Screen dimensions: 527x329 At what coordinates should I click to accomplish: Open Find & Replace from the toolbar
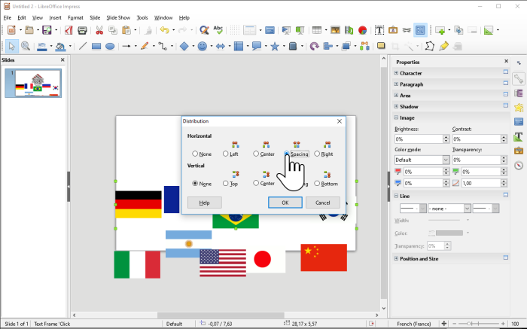(x=204, y=30)
